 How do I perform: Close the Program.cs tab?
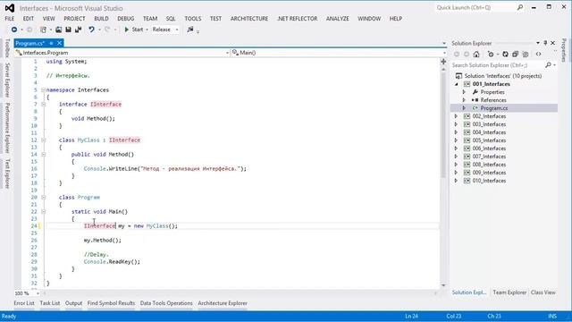(60, 43)
